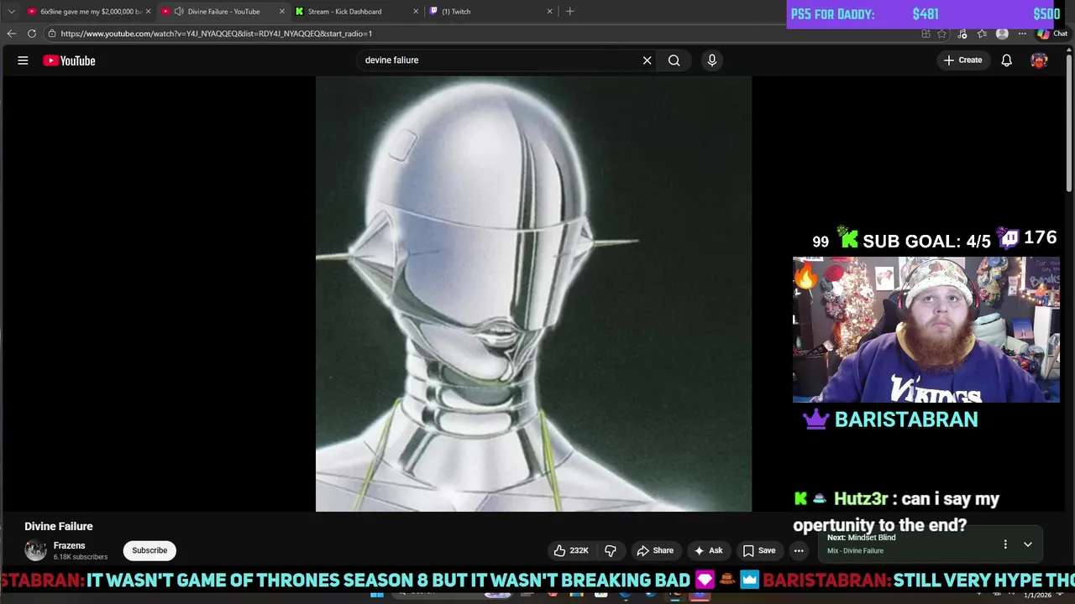
Task: Save the video to a playlist
Action: (758, 550)
